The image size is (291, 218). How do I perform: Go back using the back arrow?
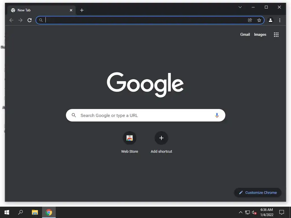[x=11, y=20]
